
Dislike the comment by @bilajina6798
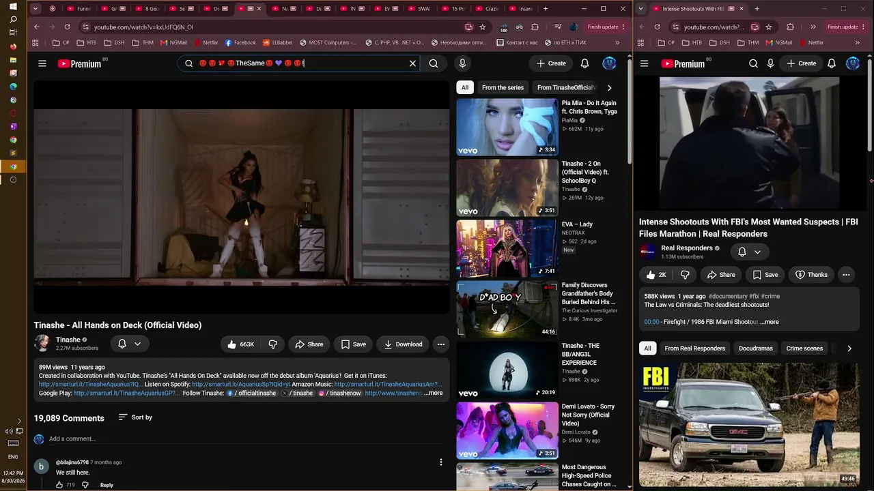[85, 485]
